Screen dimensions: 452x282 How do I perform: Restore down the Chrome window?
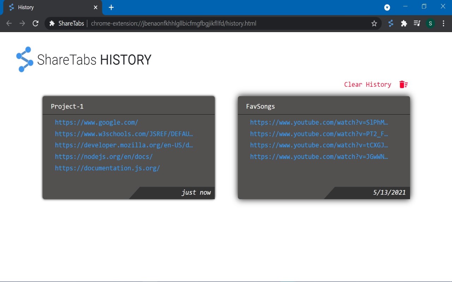click(424, 6)
